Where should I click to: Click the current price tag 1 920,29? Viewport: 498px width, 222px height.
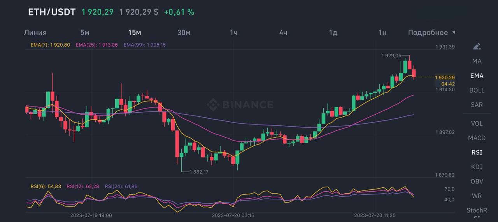point(445,78)
